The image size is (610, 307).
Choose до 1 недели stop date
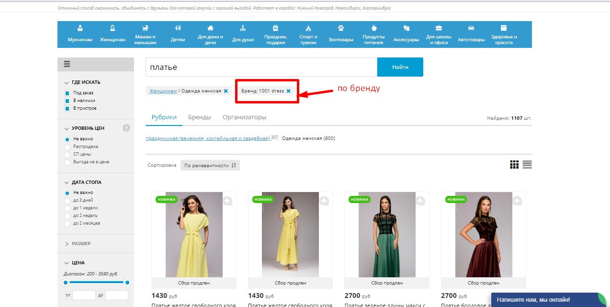pos(68,208)
